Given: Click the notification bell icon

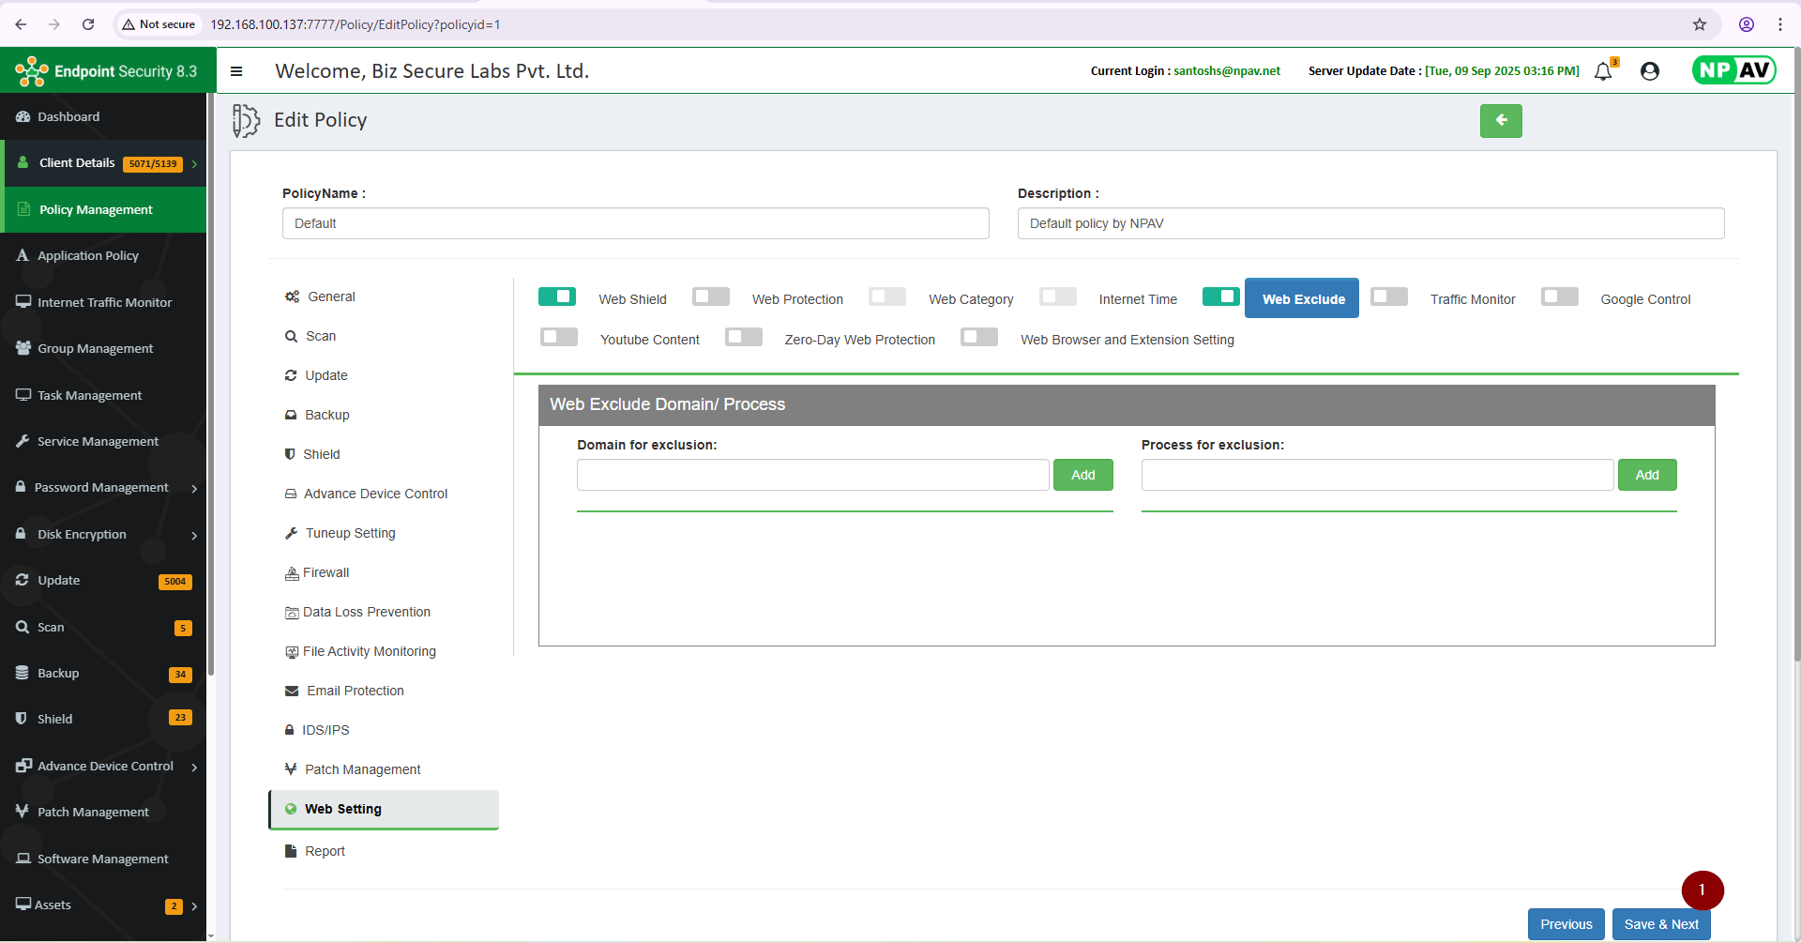Looking at the screenshot, I should pyautogui.click(x=1603, y=71).
